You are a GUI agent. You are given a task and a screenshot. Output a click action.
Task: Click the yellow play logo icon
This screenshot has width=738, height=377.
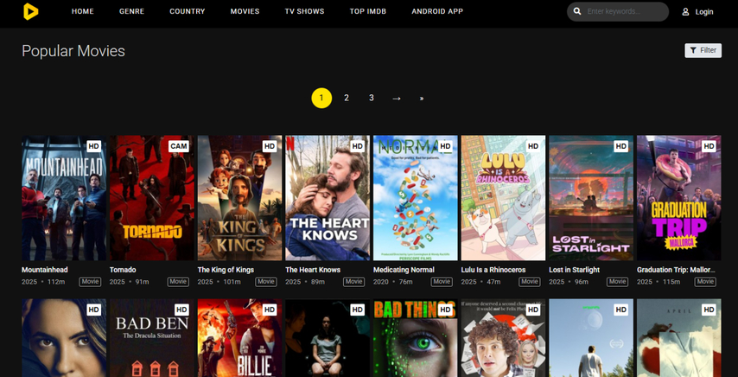pyautogui.click(x=30, y=11)
